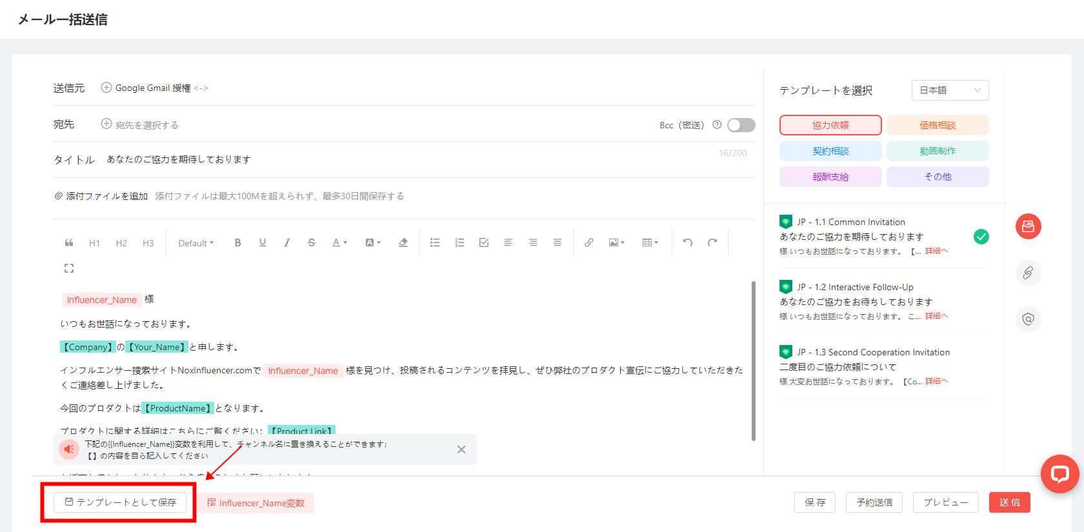Insert a bulleted list
This screenshot has height=532, width=1084.
point(435,243)
